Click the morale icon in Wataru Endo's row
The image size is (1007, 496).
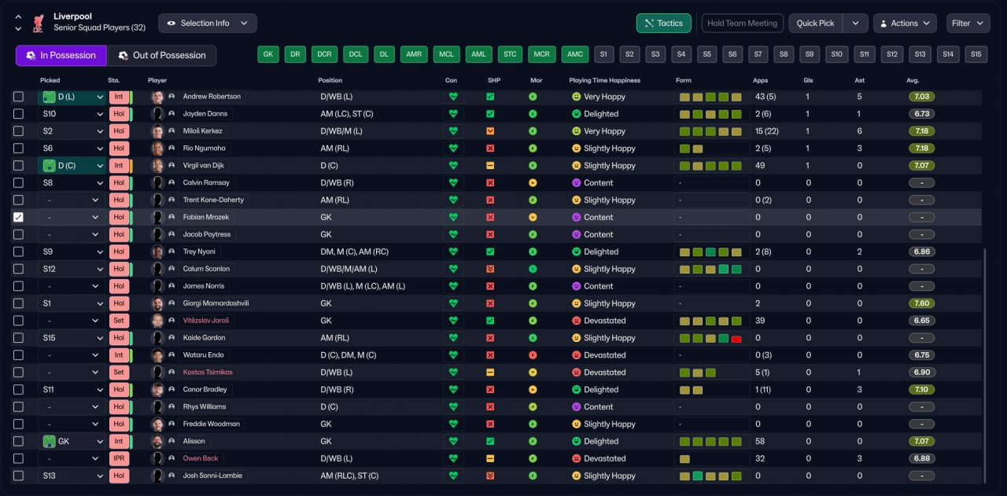pos(533,355)
